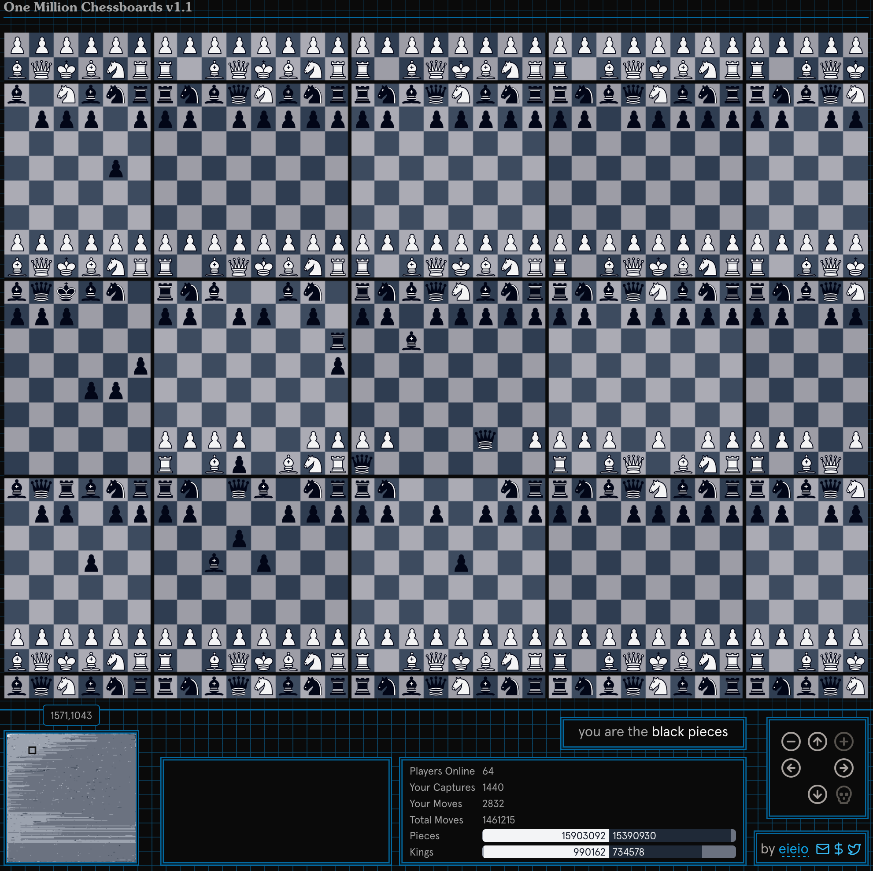Pan the view up with the arrow
Image resolution: width=873 pixels, height=871 pixels.
pyautogui.click(x=817, y=742)
